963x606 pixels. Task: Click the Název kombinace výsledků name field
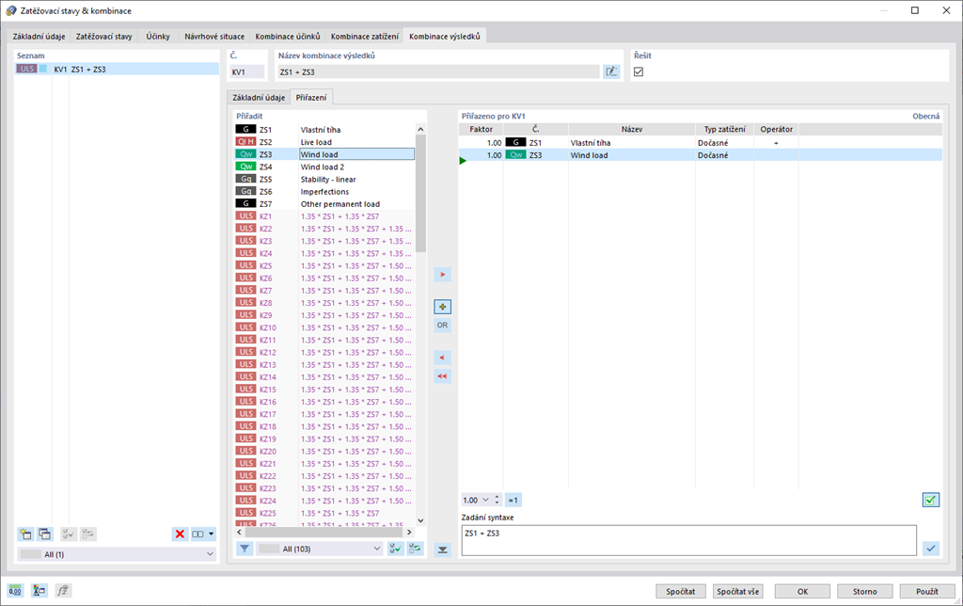coord(438,72)
